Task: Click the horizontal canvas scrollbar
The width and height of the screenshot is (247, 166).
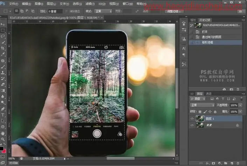Action: click(x=121, y=159)
